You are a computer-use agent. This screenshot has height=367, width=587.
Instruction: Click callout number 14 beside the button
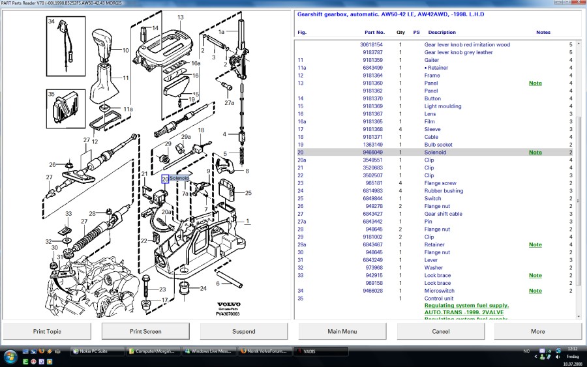tap(155, 28)
